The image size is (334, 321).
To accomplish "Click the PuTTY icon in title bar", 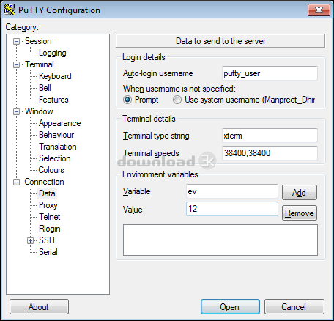I will pyautogui.click(x=10, y=10).
